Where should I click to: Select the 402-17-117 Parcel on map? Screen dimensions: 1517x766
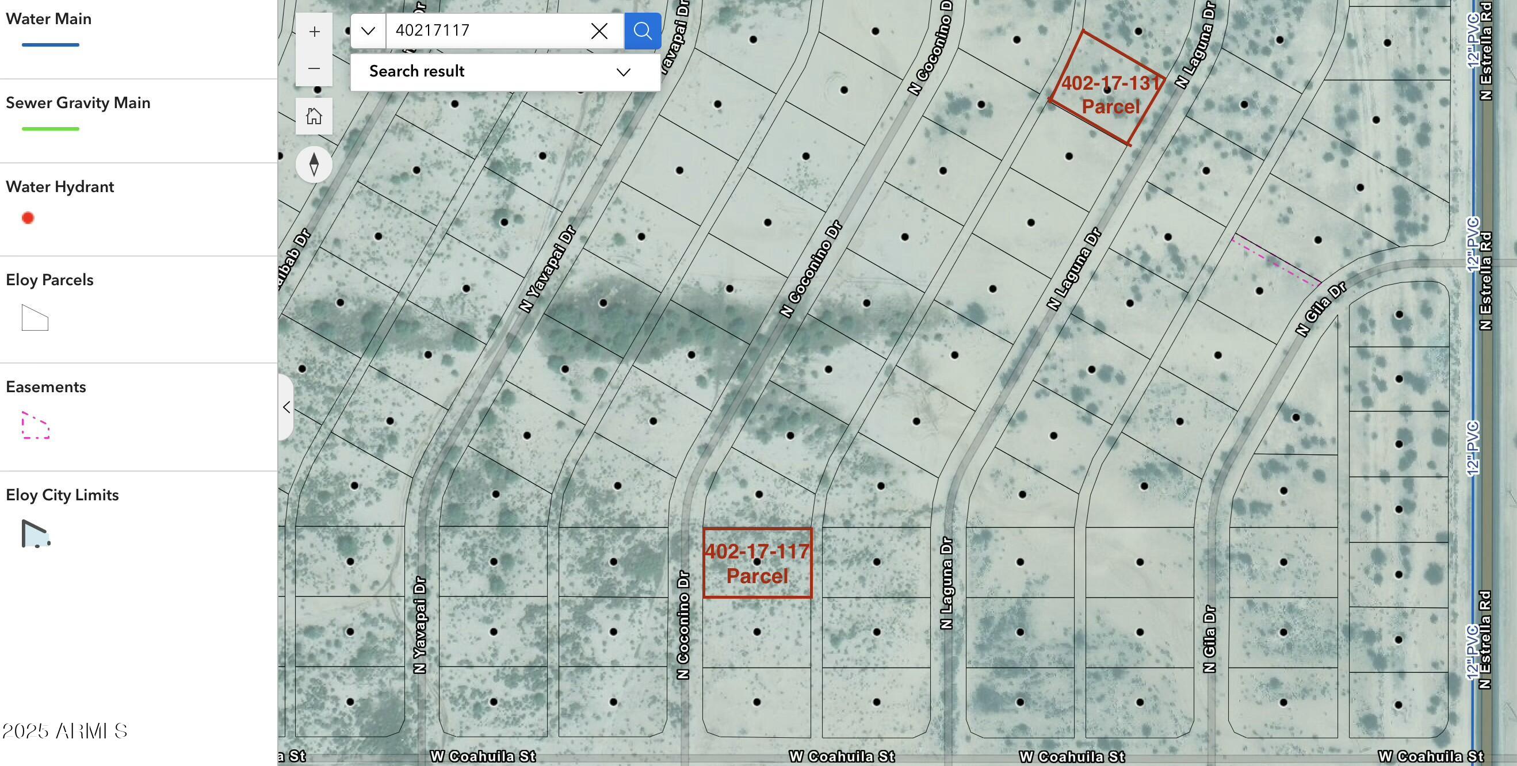[x=757, y=563]
